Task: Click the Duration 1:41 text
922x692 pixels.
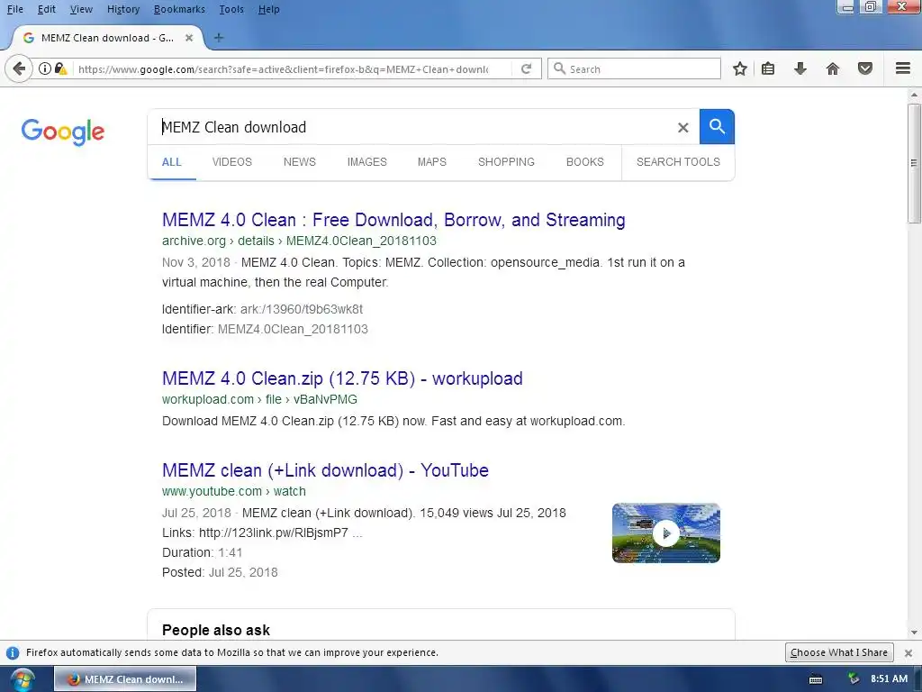Action: tap(203, 552)
